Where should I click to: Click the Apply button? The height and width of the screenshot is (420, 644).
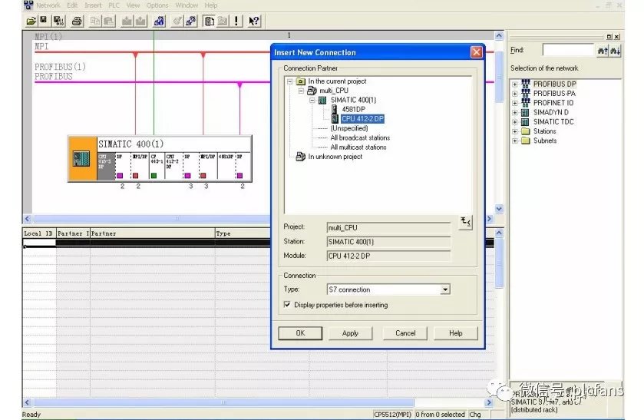[x=350, y=333]
